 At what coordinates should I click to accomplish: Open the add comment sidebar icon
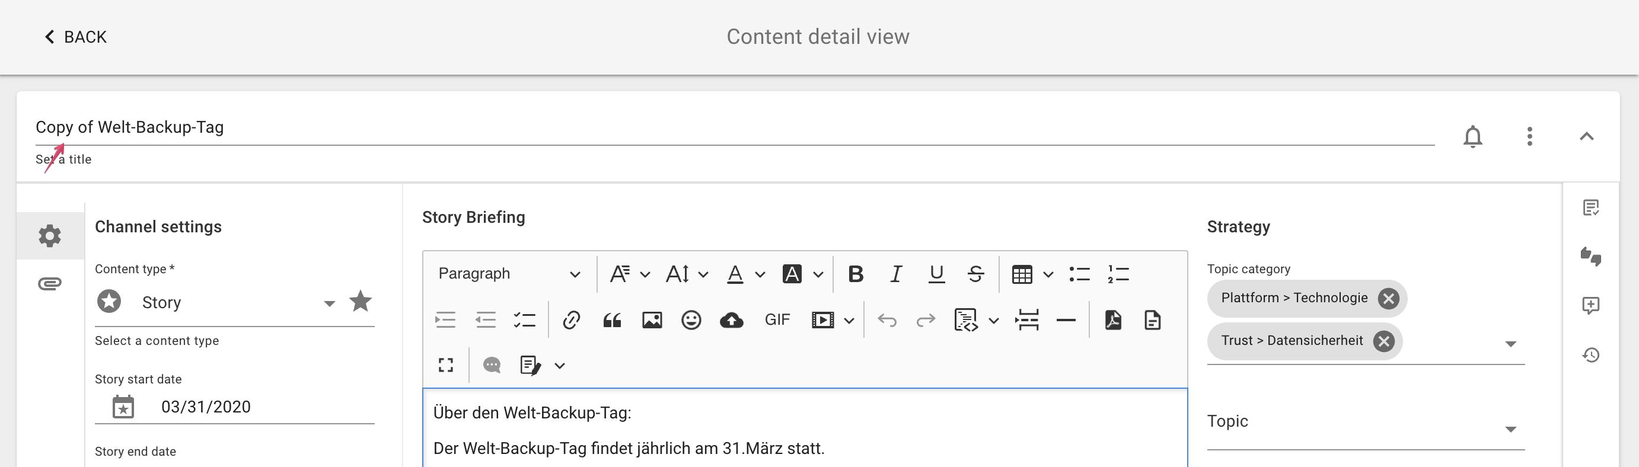pyautogui.click(x=1590, y=305)
